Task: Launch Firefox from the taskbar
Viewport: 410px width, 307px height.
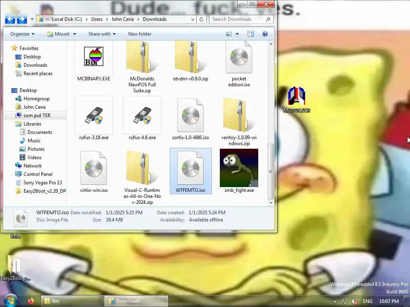Action: (x=31, y=301)
